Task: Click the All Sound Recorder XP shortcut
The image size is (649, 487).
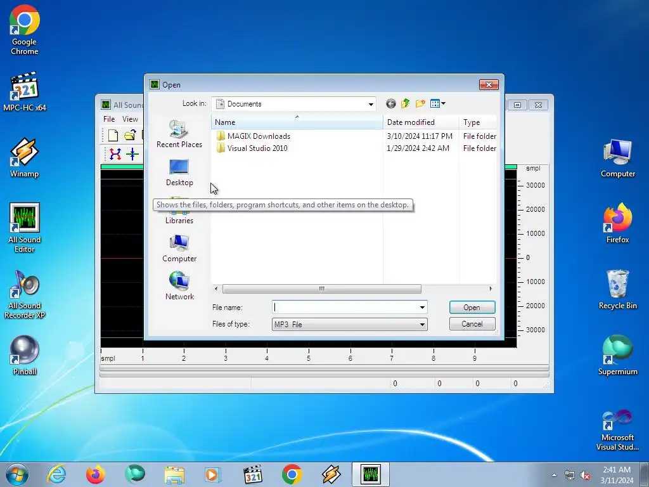Action: point(25,294)
